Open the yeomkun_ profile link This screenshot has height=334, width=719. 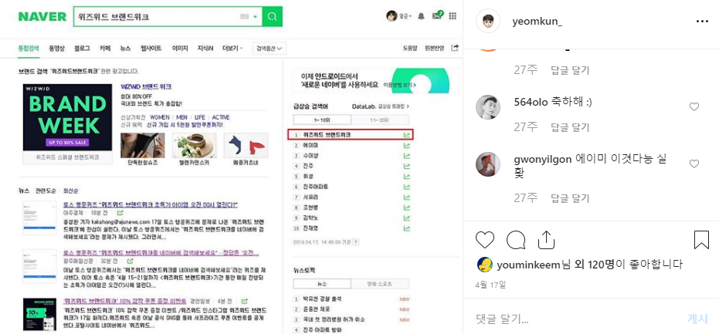click(x=538, y=22)
